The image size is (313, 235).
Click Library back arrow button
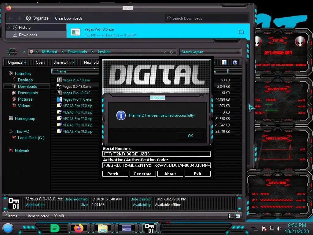[11, 18]
